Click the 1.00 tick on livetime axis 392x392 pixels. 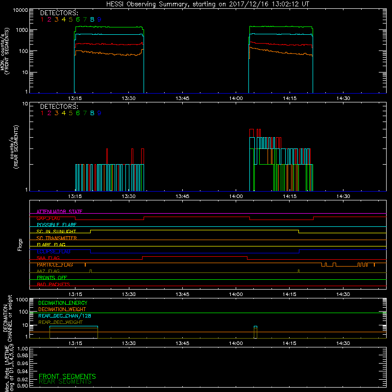pos(23,348)
